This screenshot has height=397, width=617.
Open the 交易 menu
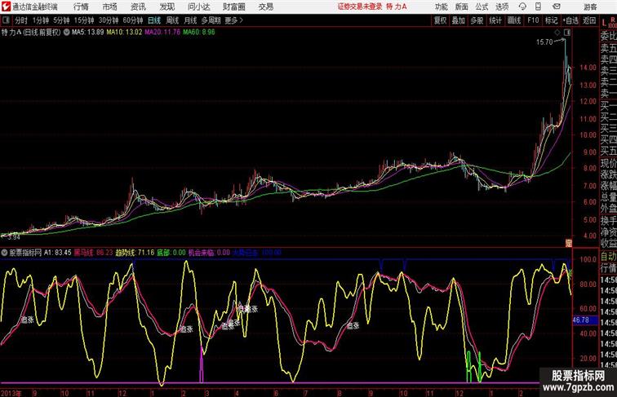point(265,7)
